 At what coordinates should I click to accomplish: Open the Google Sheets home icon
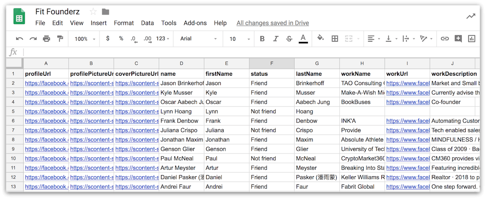pos(19,17)
